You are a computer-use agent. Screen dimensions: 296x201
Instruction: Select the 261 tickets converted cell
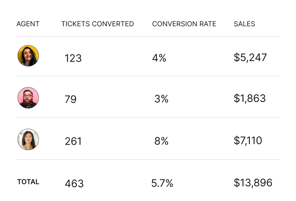point(73,141)
